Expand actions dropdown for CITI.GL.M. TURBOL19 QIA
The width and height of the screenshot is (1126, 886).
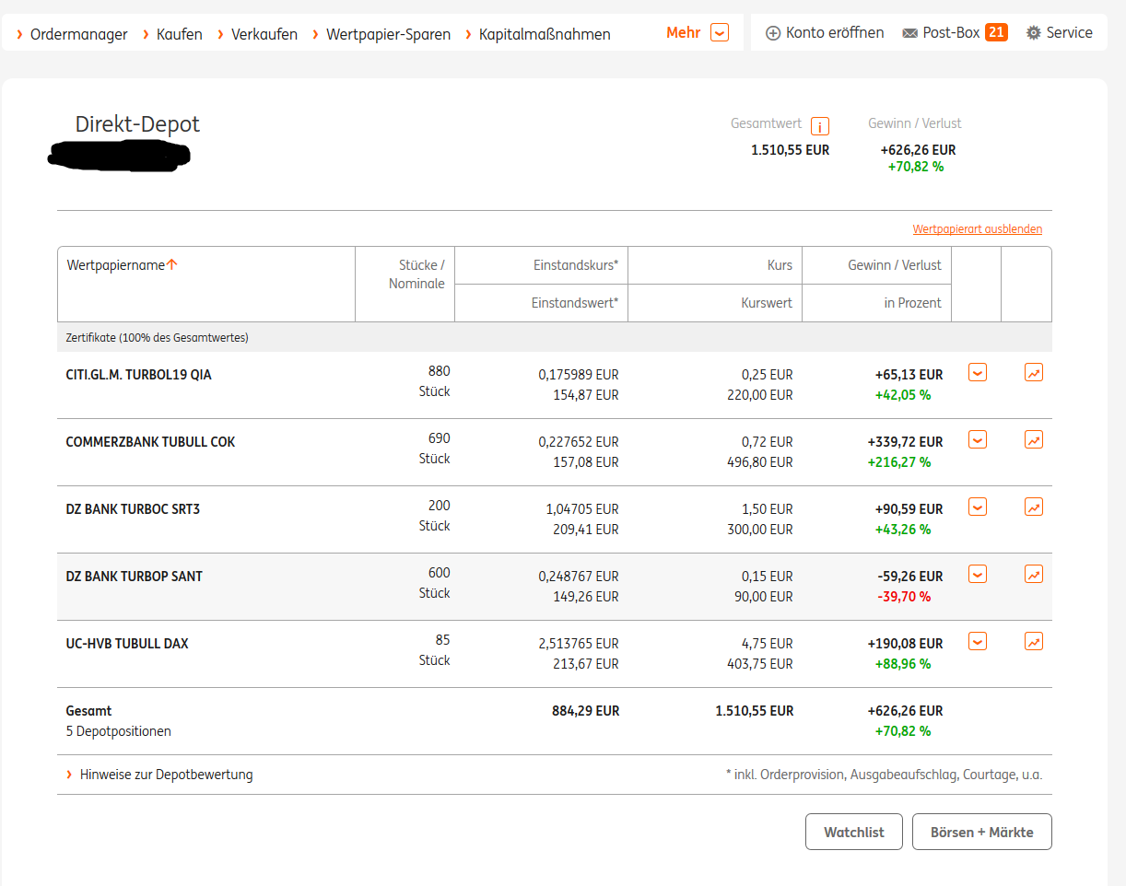coord(978,373)
